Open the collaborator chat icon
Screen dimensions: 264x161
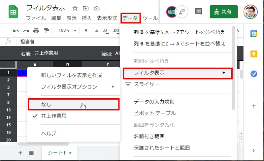pos(182,12)
